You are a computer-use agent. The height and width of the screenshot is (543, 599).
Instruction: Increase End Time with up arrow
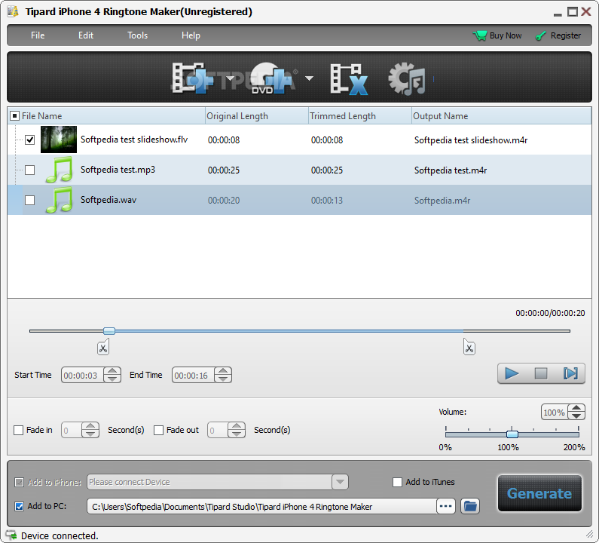click(x=223, y=371)
